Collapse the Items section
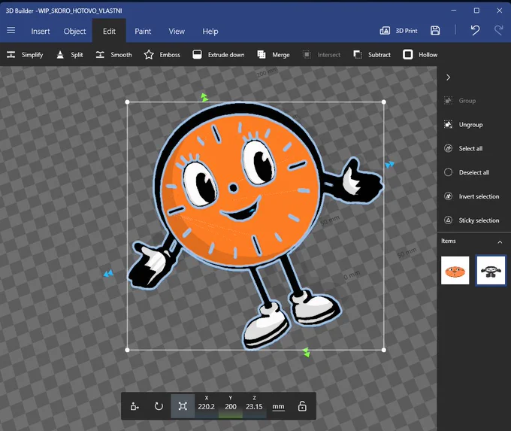Screen dimensions: 511x431 pyautogui.click(x=500, y=241)
